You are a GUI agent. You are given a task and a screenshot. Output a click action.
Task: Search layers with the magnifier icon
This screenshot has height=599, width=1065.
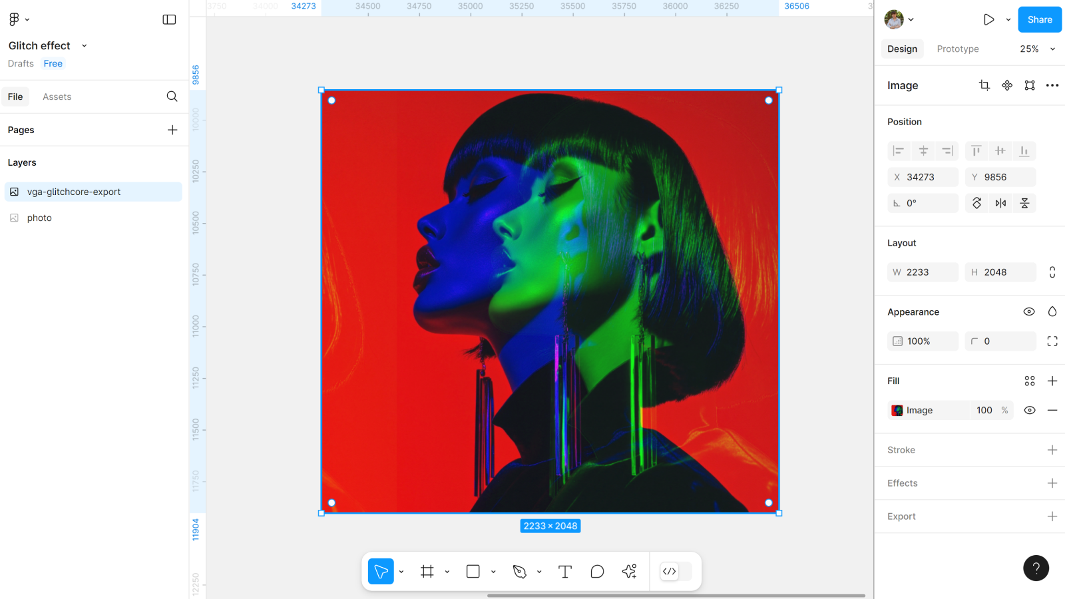[172, 97]
